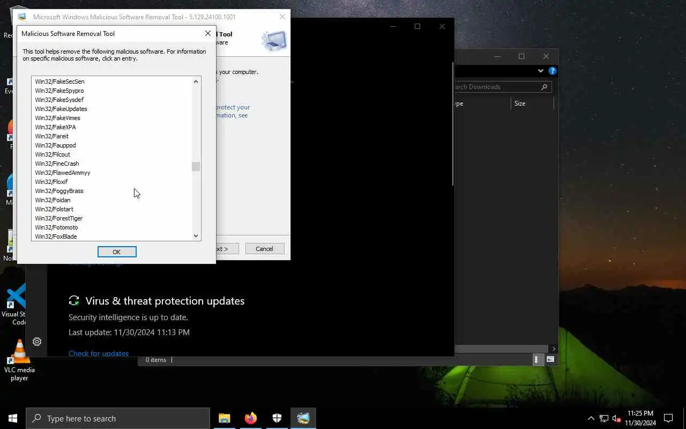Click the malware list scroll-up arrow

[196, 82]
